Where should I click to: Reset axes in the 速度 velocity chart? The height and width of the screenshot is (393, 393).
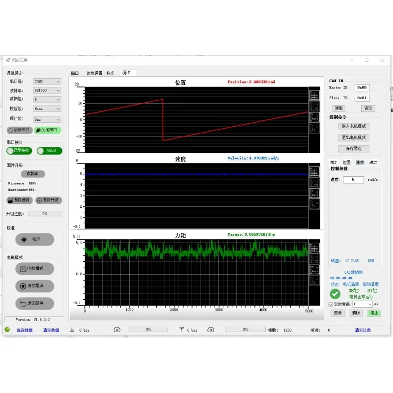tap(314, 204)
